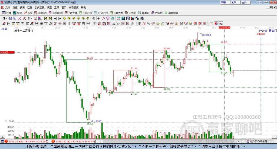Click the save floppy disk icon

tap(133, 18)
